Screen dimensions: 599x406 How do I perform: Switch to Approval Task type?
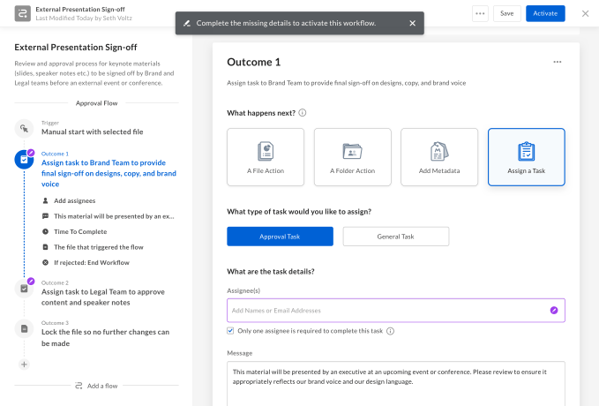pos(280,237)
